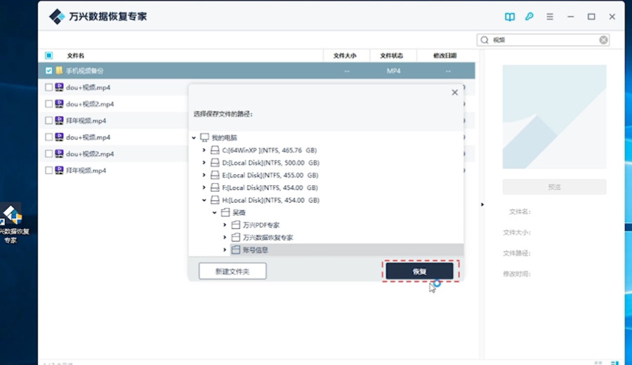Click the key-shaped activation icon
This screenshot has width=632, height=365.
point(529,17)
